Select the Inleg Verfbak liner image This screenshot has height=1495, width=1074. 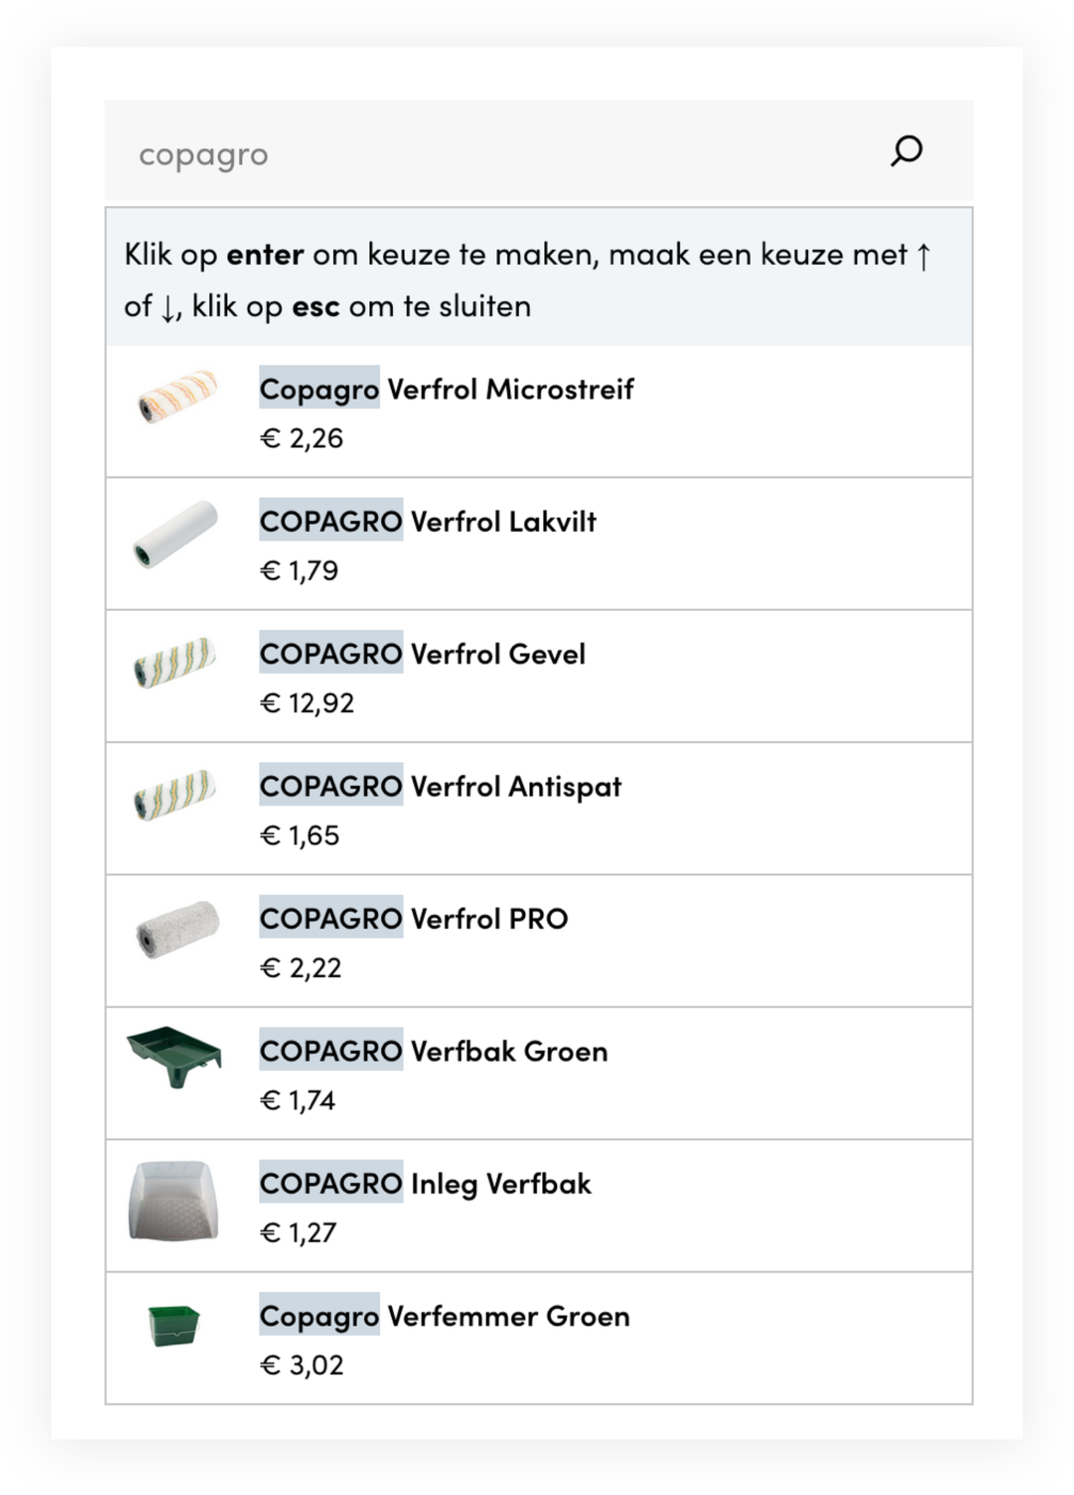pos(173,1201)
